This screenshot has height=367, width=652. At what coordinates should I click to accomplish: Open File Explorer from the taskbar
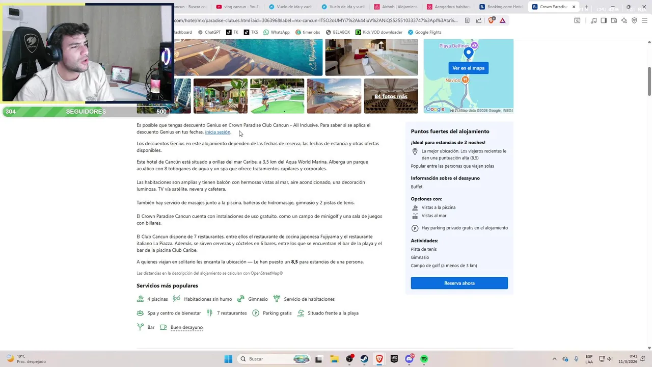pyautogui.click(x=334, y=359)
